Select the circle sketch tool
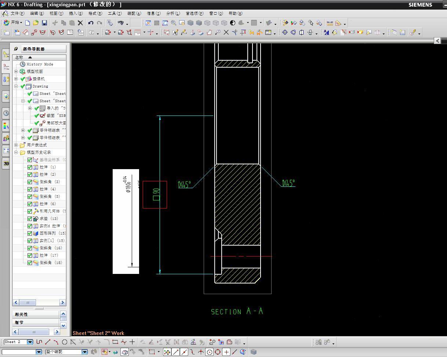447x357 pixels. pos(65,342)
